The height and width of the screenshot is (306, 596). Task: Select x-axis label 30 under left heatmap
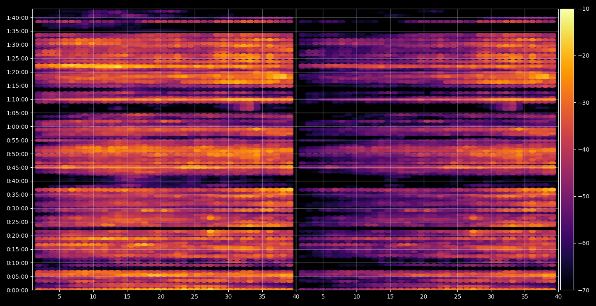pyautogui.click(x=228, y=297)
